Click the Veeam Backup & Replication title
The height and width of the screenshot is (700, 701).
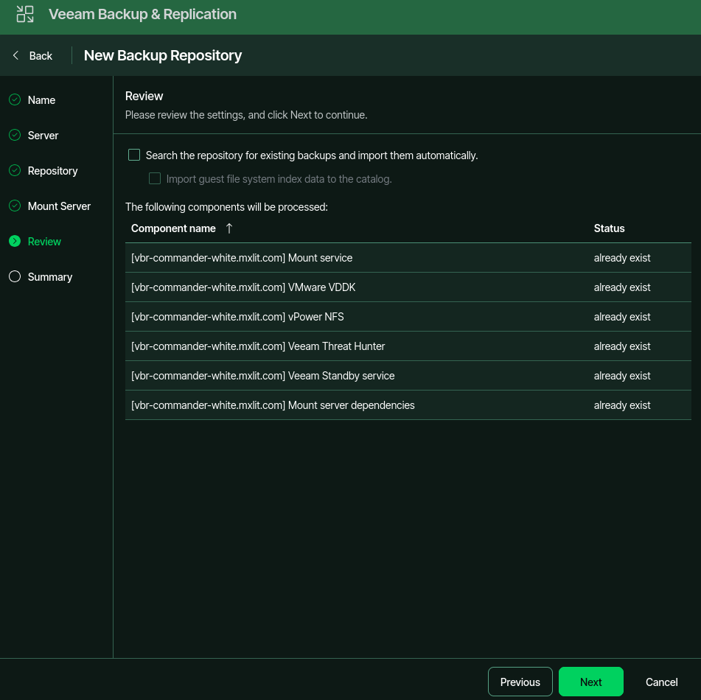142,14
